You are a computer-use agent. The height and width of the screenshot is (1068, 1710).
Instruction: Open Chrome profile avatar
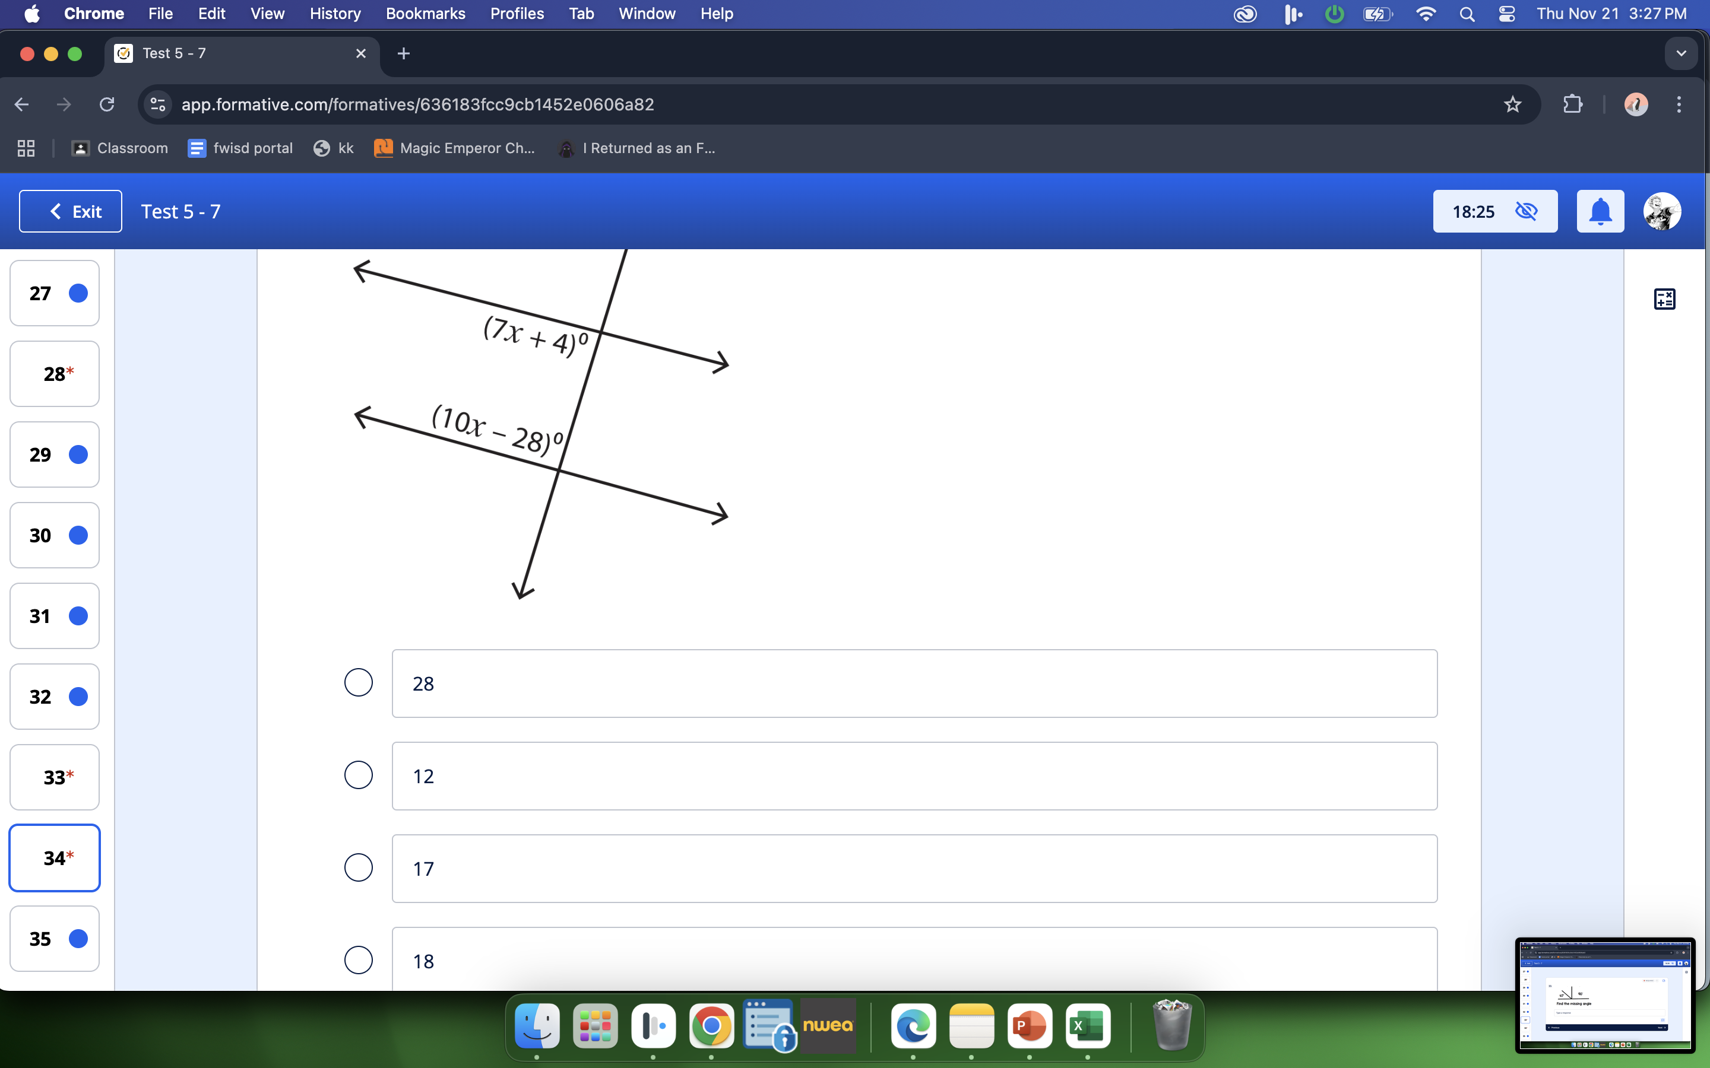[1636, 104]
